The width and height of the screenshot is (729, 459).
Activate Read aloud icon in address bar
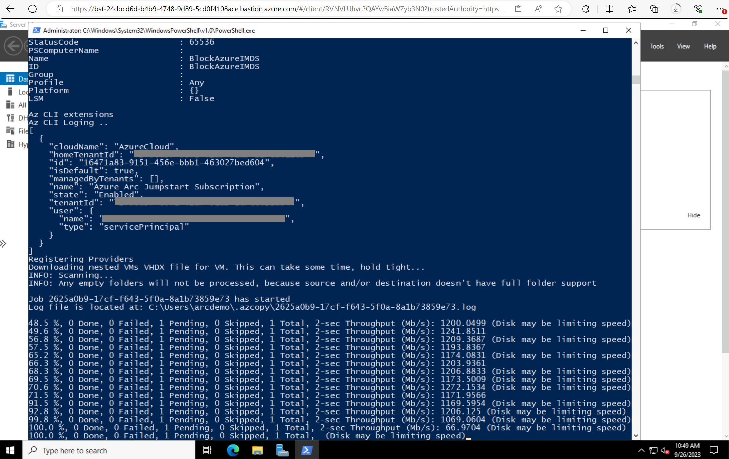pyautogui.click(x=538, y=9)
